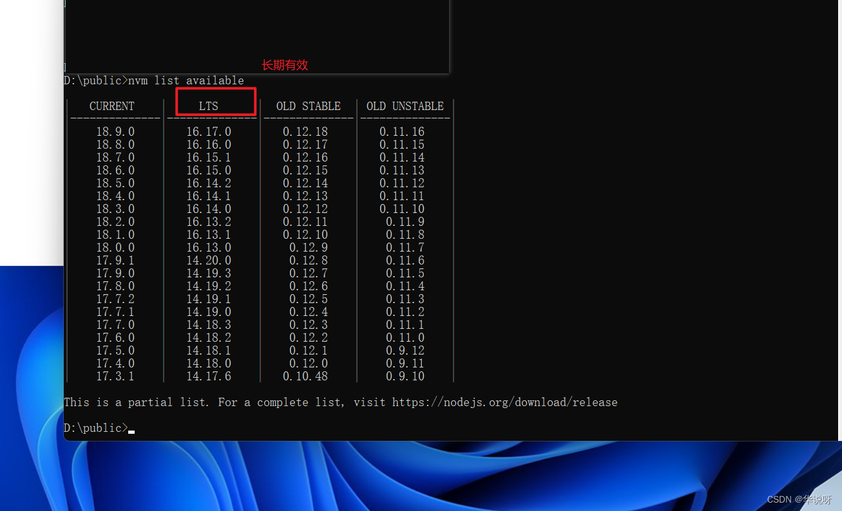Click version 18.0.0 in the list
This screenshot has height=511, width=842.
click(115, 248)
